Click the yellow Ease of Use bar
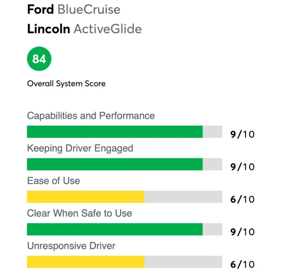Image resolution: width=287 pixels, height=274 pixels. coord(85,197)
